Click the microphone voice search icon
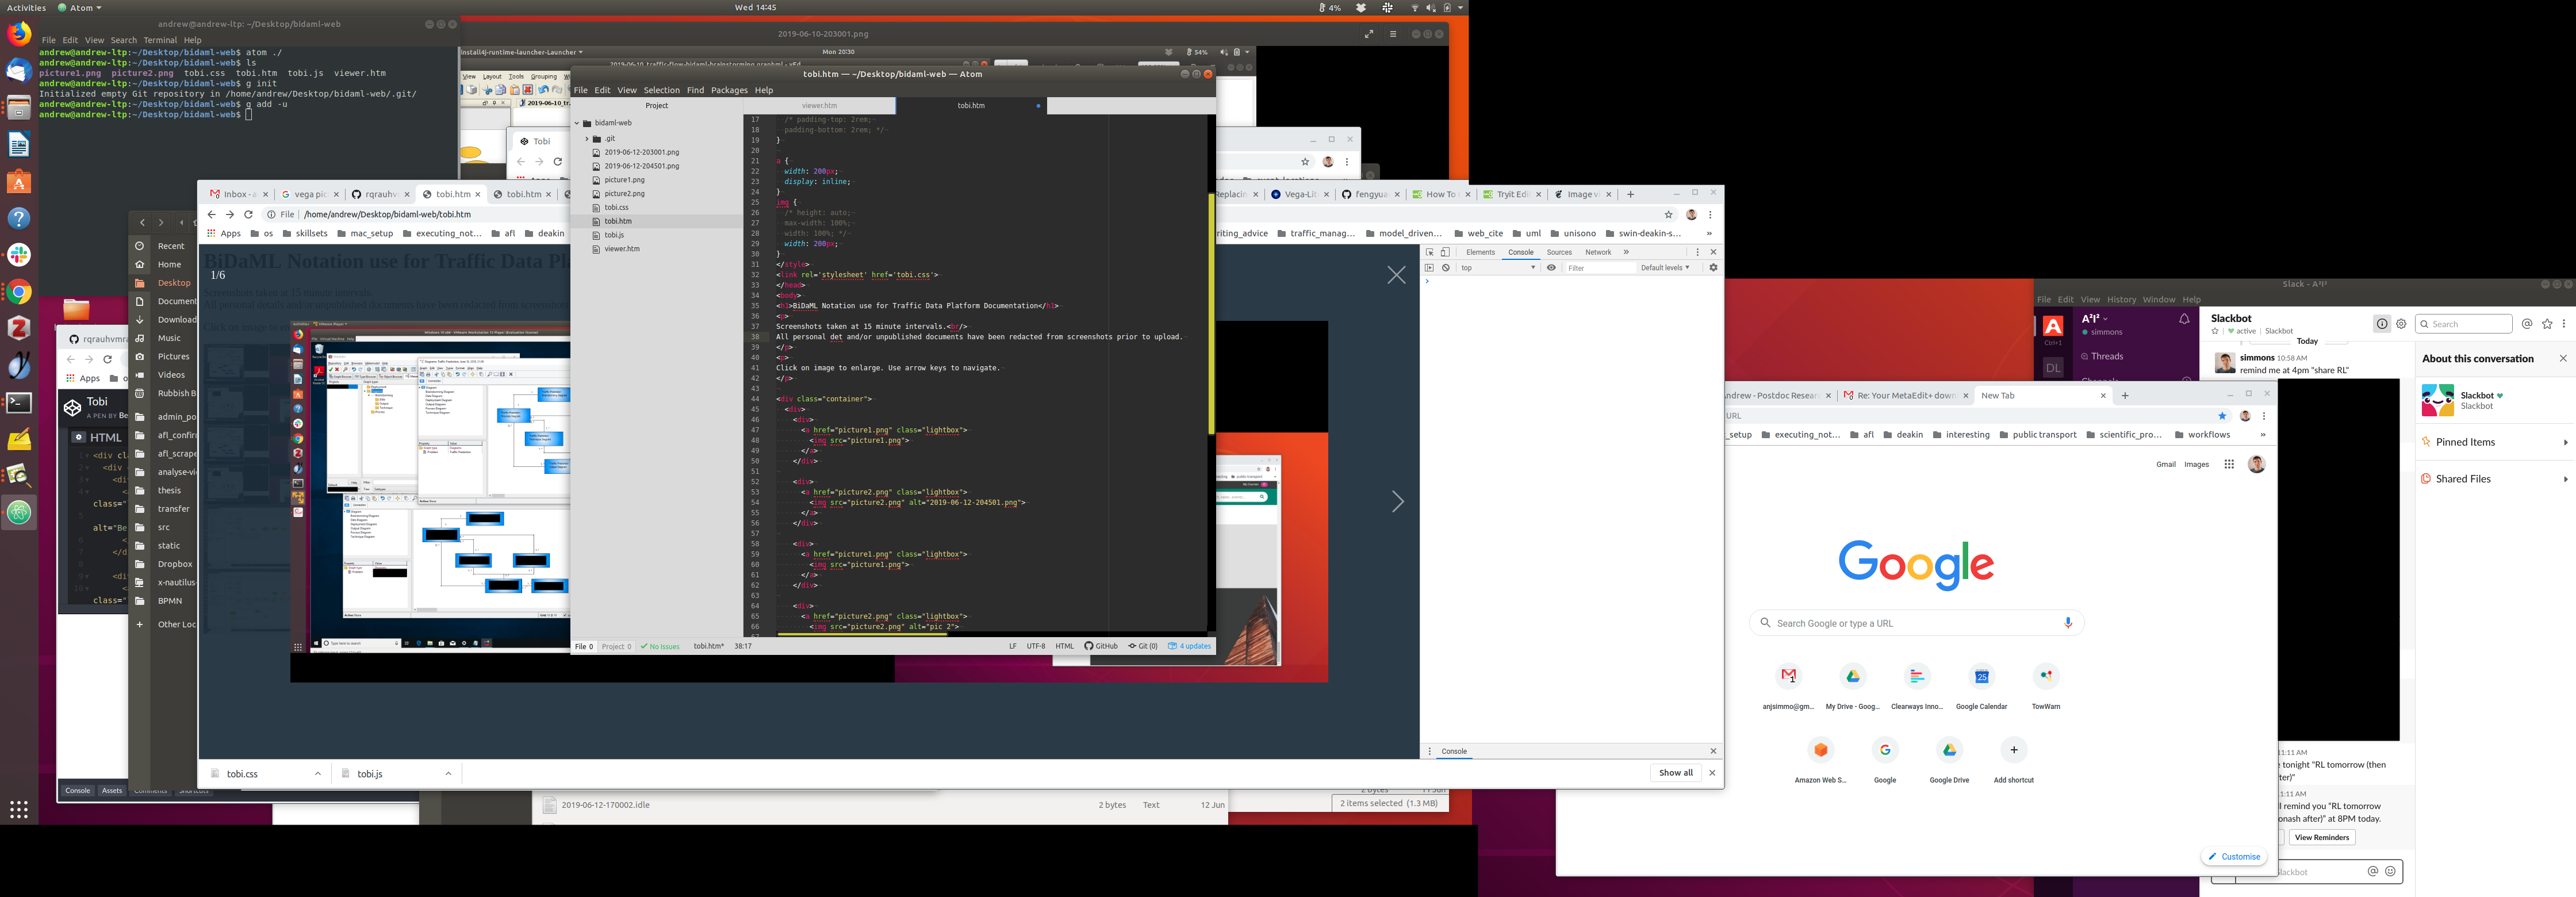Image resolution: width=2576 pixels, height=897 pixels. [2068, 623]
